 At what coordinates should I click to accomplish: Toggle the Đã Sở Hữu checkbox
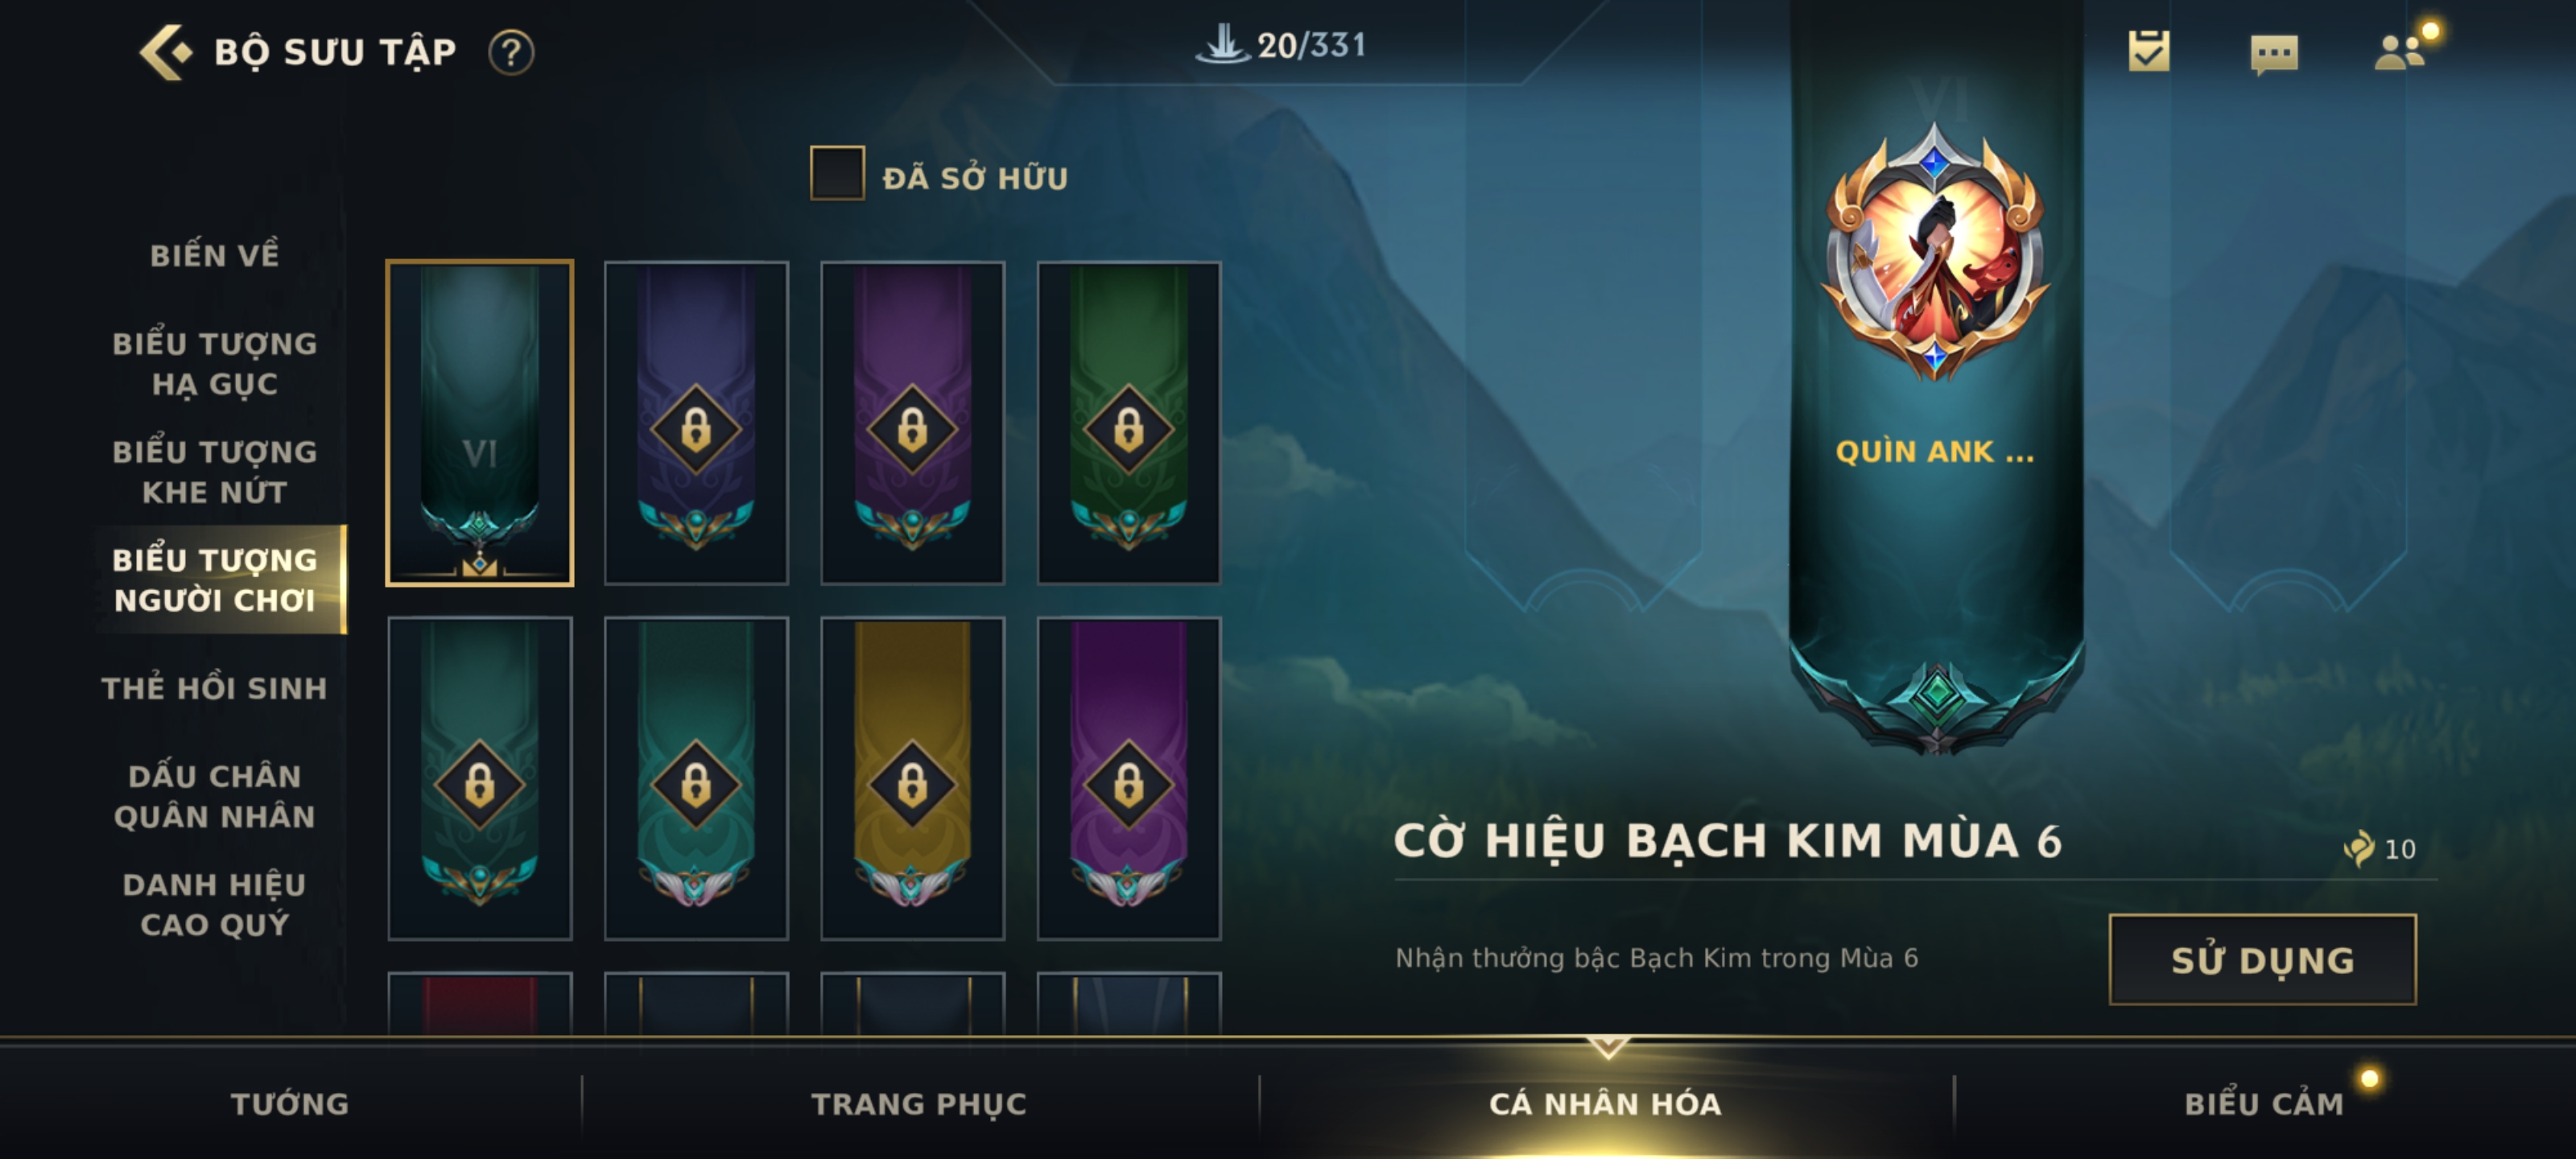837,173
